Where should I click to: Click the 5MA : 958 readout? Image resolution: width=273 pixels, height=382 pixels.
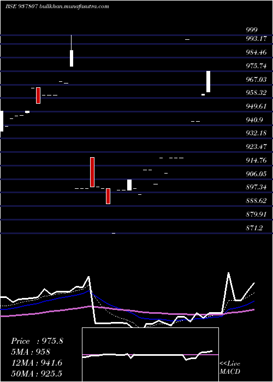(31, 352)
